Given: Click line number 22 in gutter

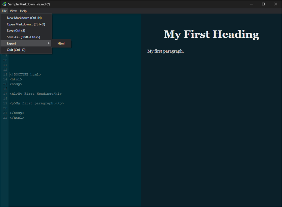Looking at the screenshot, I should point(5,118).
